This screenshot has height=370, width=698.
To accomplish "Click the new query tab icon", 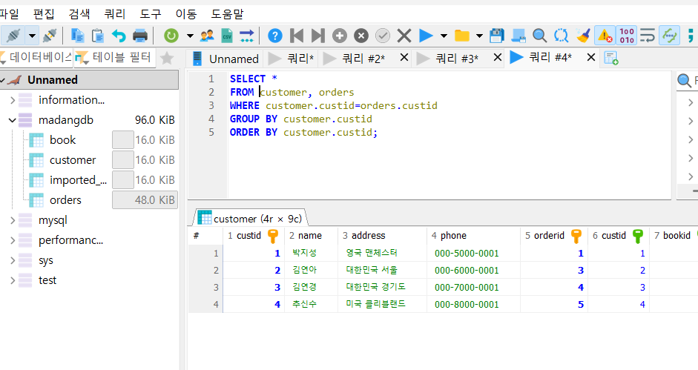I will [x=611, y=59].
